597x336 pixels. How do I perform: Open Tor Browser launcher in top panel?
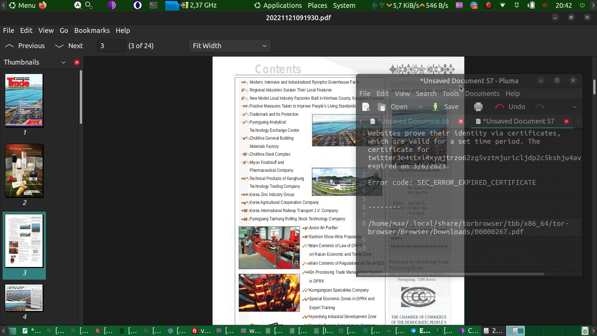112,5
